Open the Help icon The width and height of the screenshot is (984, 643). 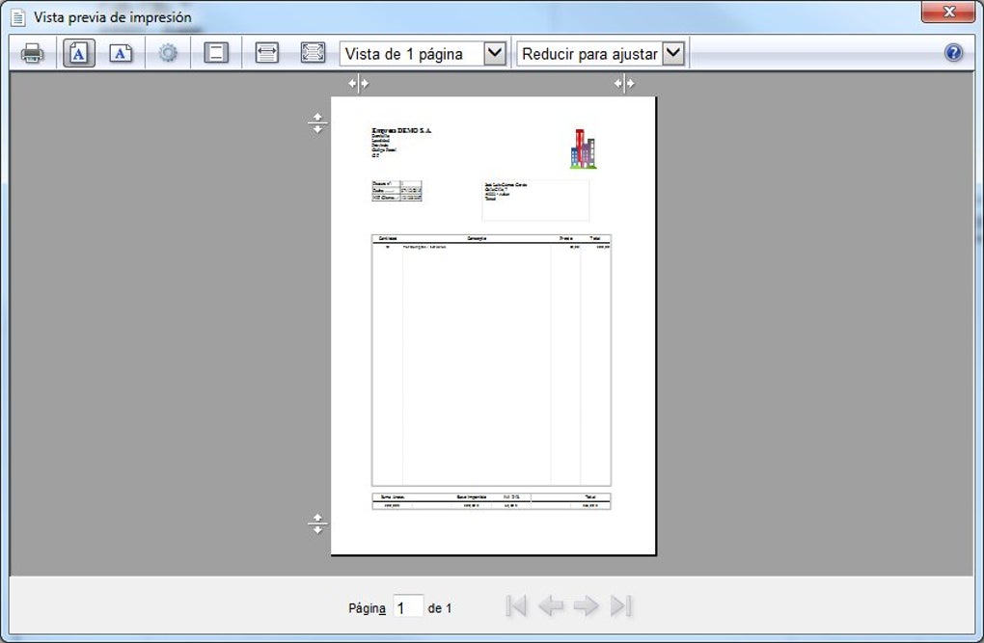pos(952,53)
